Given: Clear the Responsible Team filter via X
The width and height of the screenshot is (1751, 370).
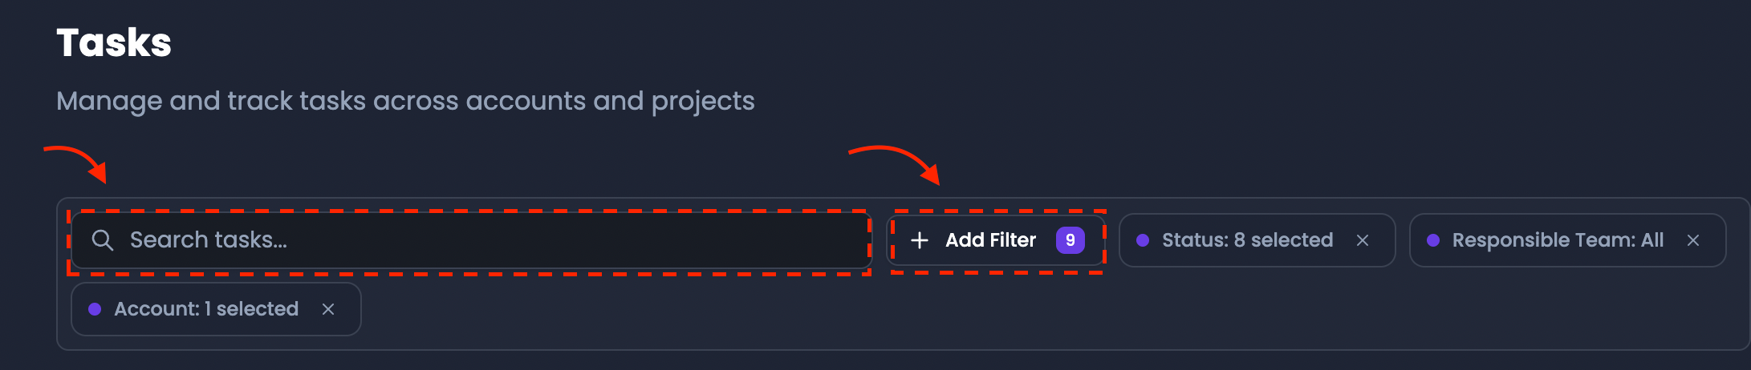Looking at the screenshot, I should 1693,240.
